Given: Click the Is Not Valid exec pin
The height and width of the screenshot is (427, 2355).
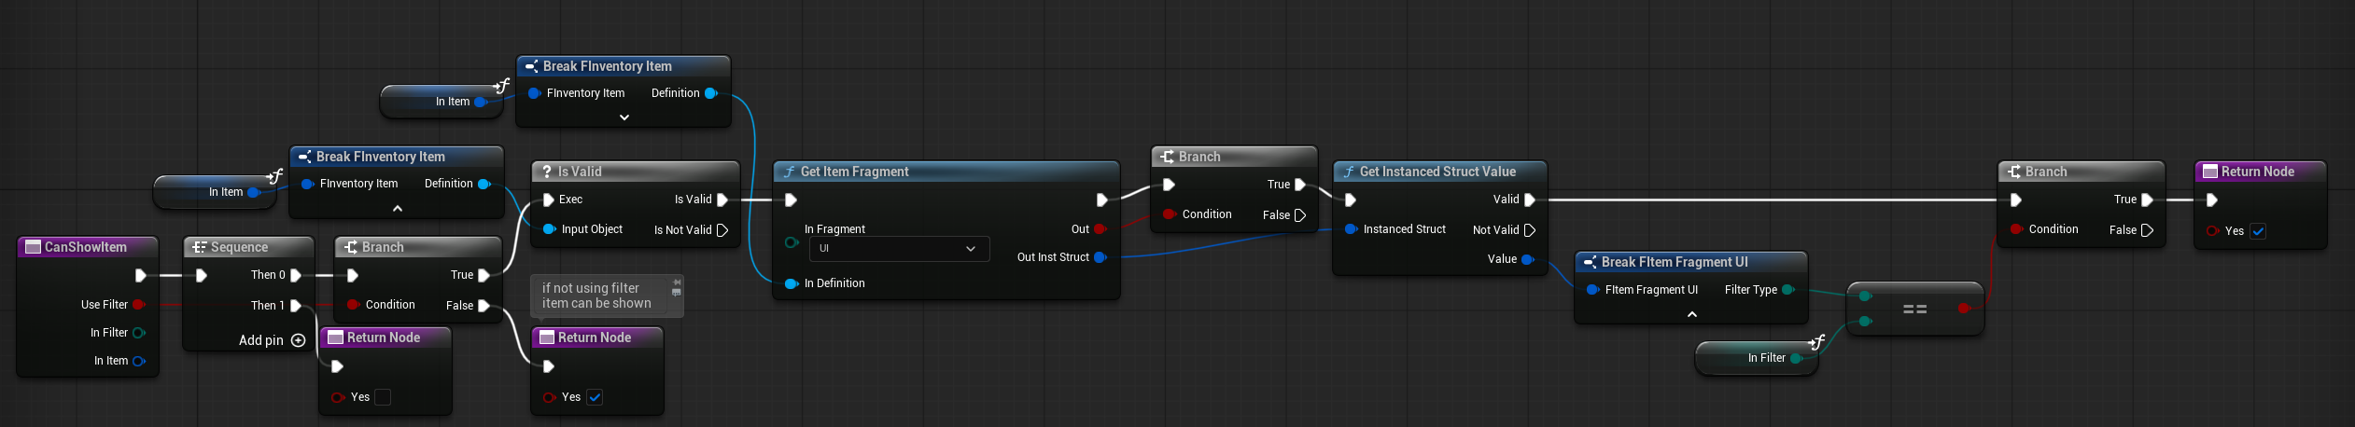Looking at the screenshot, I should point(722,230).
